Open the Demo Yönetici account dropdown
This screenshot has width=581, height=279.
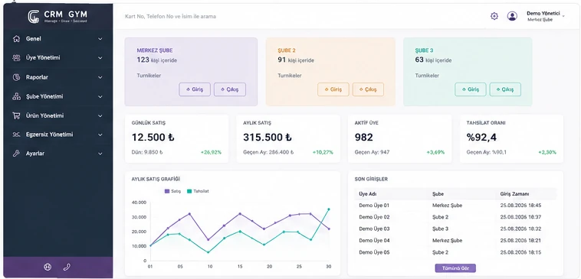pyautogui.click(x=546, y=16)
